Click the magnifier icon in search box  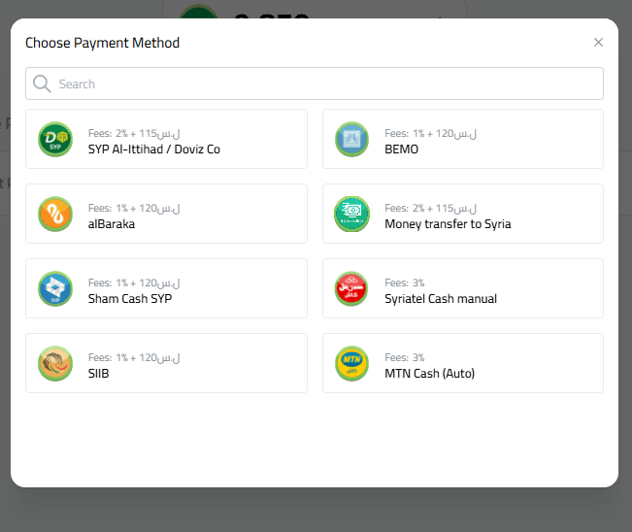pyautogui.click(x=42, y=83)
